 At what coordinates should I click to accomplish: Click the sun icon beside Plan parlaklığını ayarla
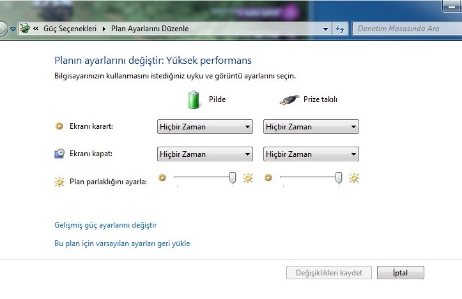coord(59,182)
